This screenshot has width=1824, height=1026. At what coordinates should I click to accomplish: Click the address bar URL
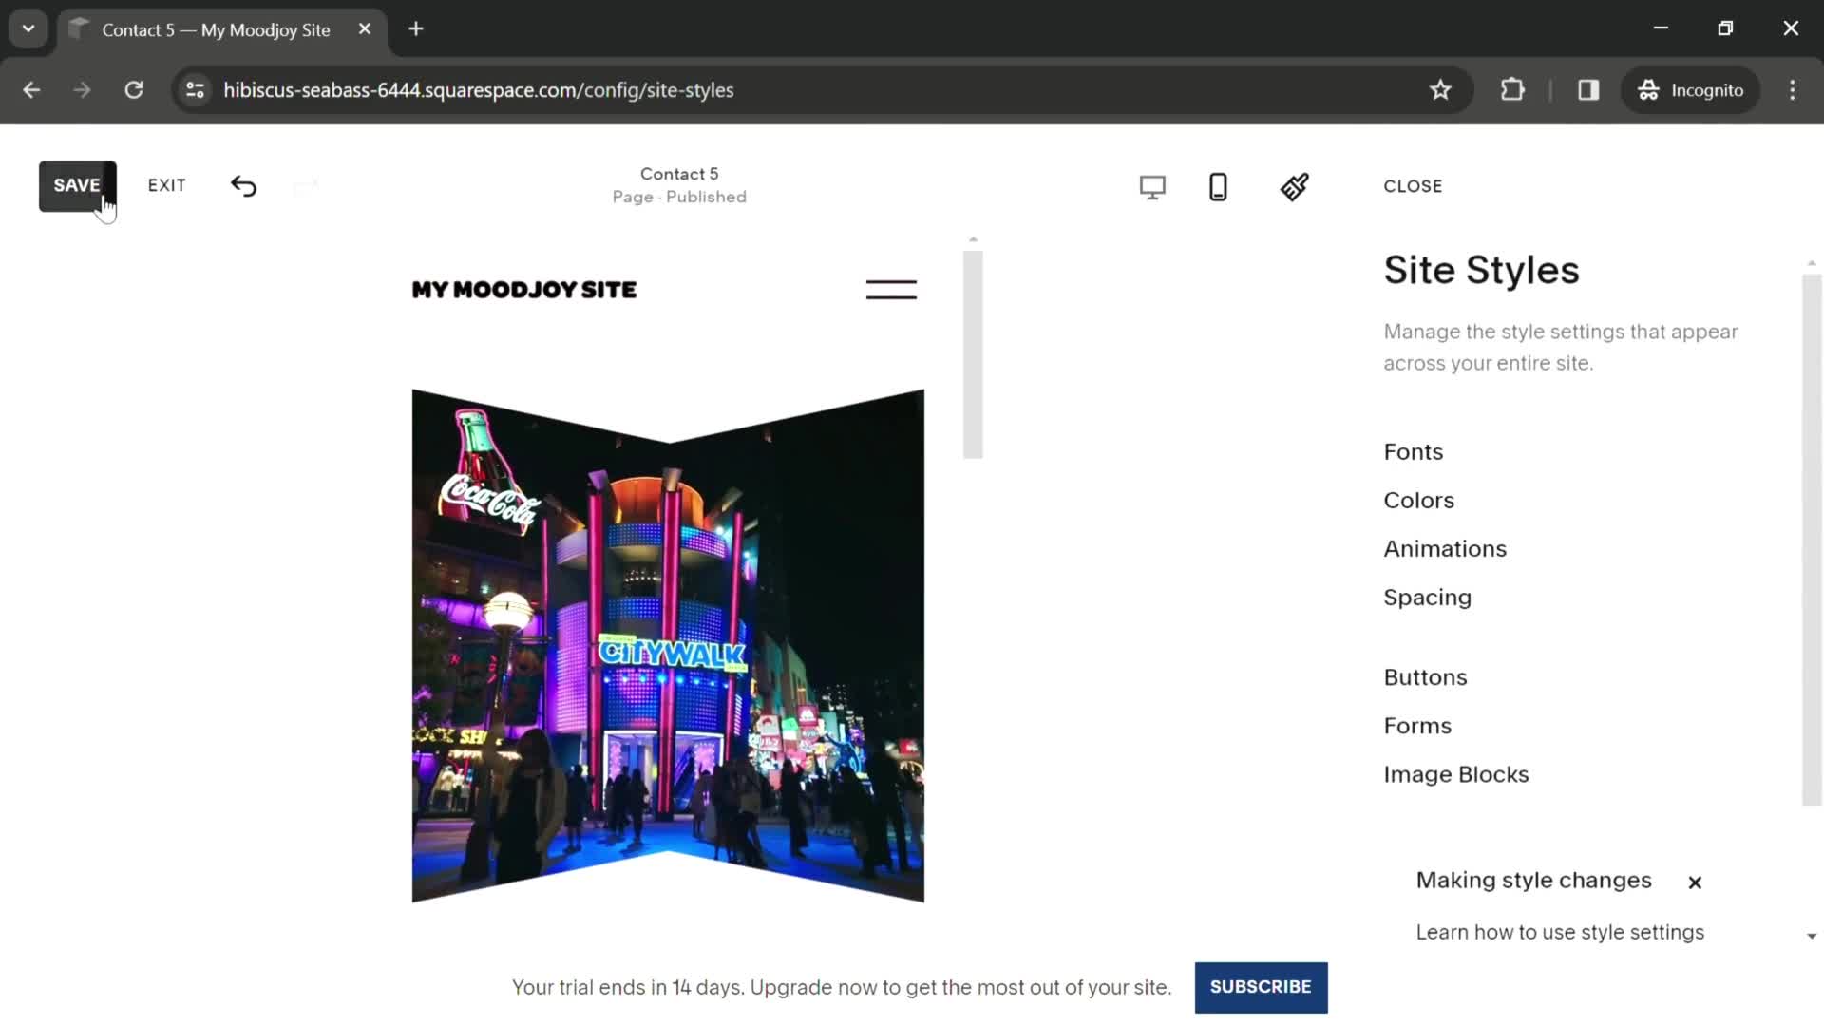(479, 90)
